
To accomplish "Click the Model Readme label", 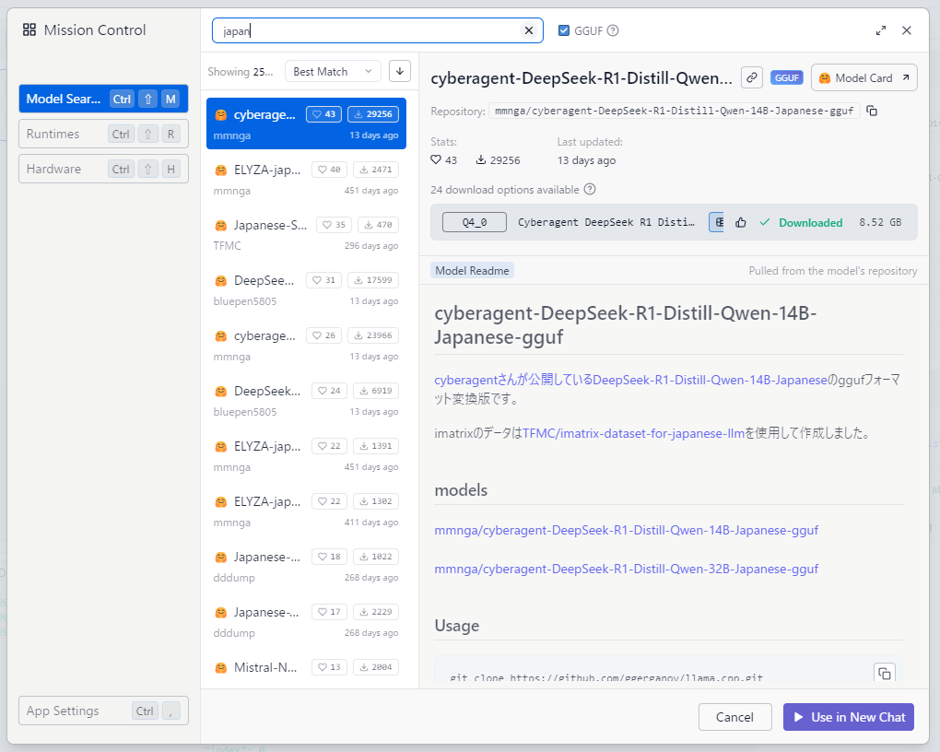I will click(x=472, y=270).
